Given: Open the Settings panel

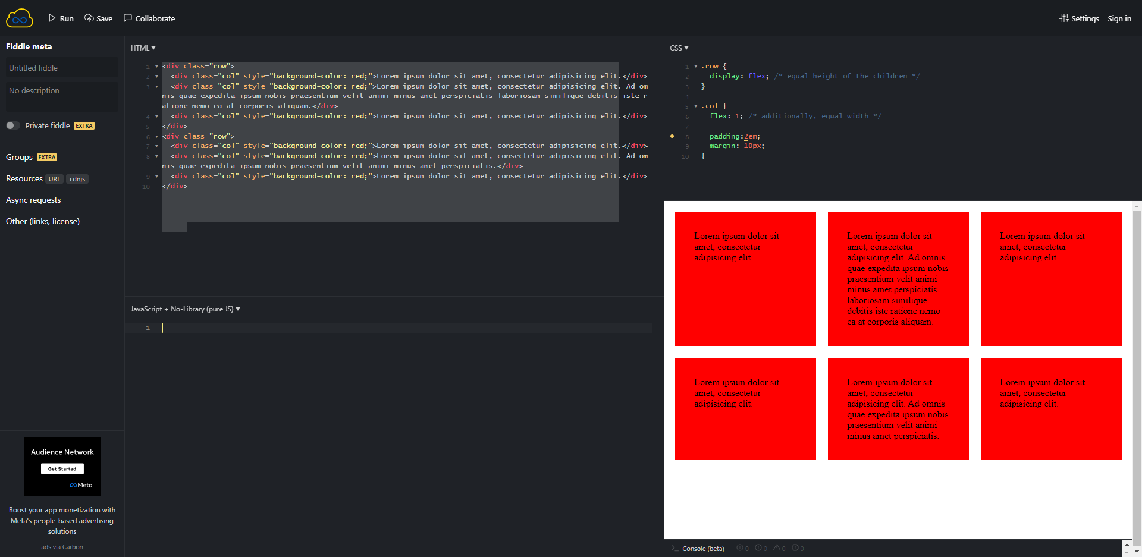Looking at the screenshot, I should (1079, 18).
